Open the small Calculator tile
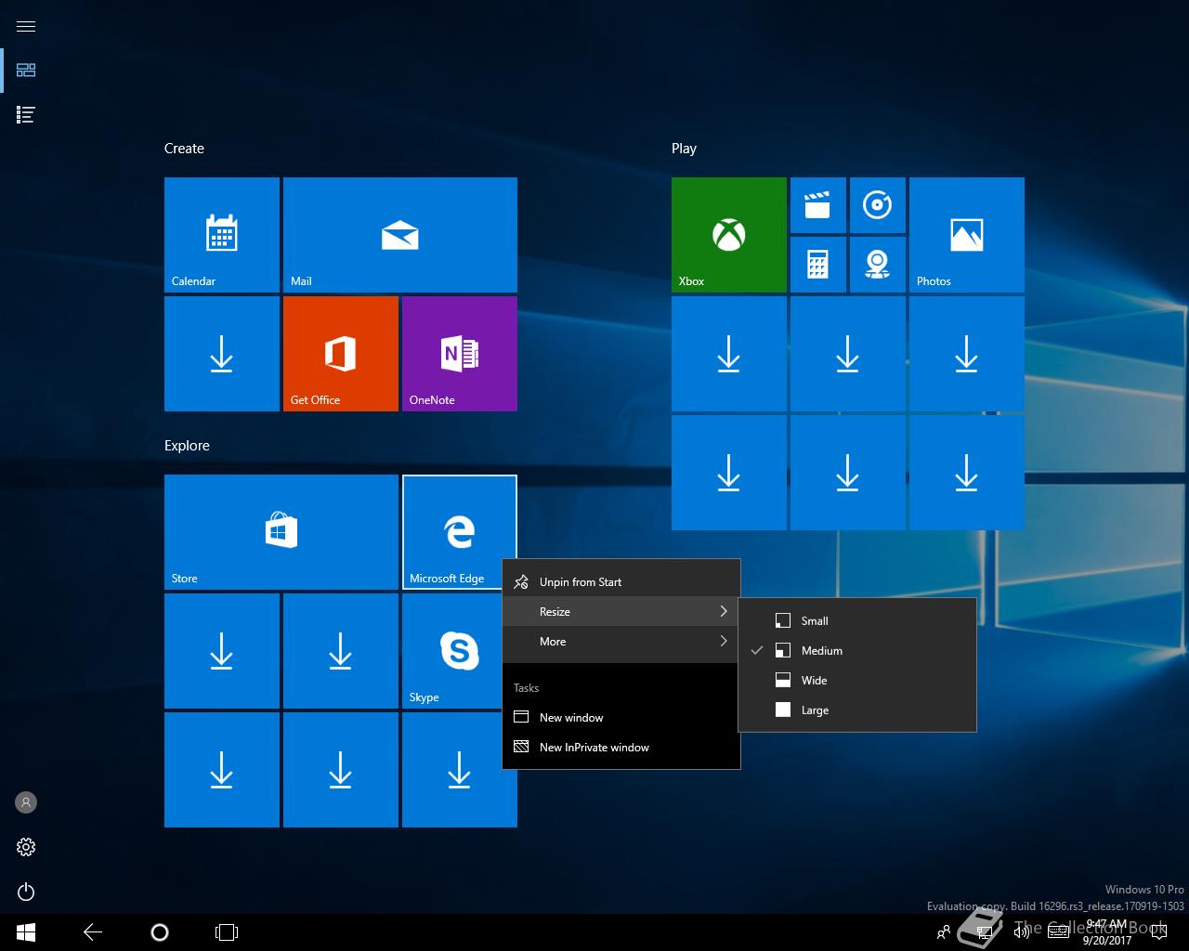Screen dimensions: 1189x951 [x=818, y=265]
